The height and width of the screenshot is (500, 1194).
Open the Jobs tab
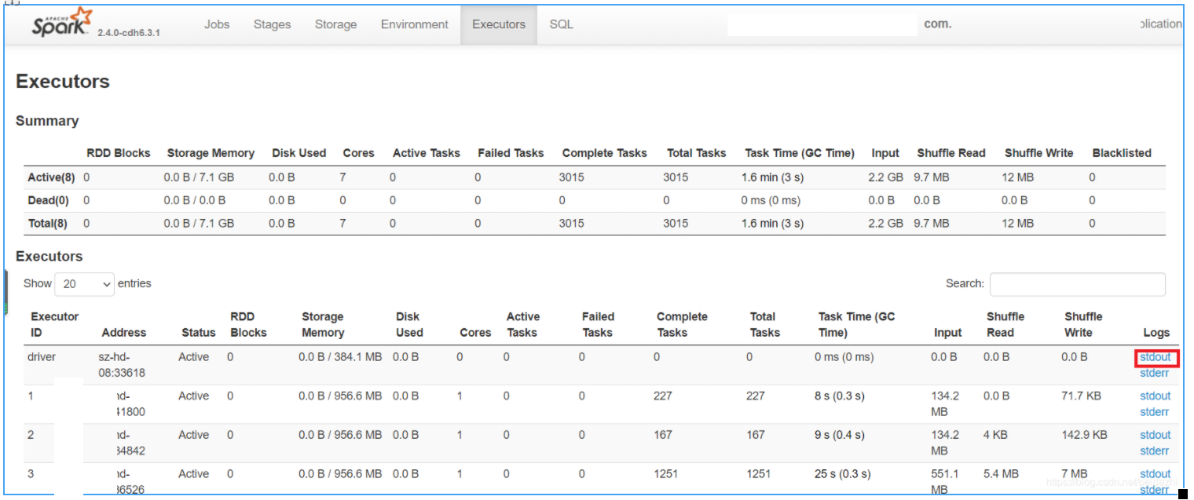pos(216,24)
